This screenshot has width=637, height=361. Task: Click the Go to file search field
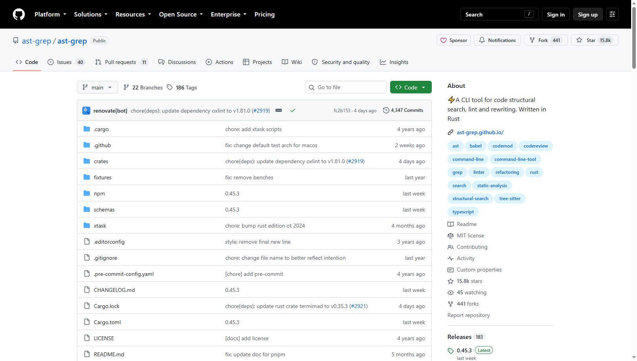[x=346, y=88]
